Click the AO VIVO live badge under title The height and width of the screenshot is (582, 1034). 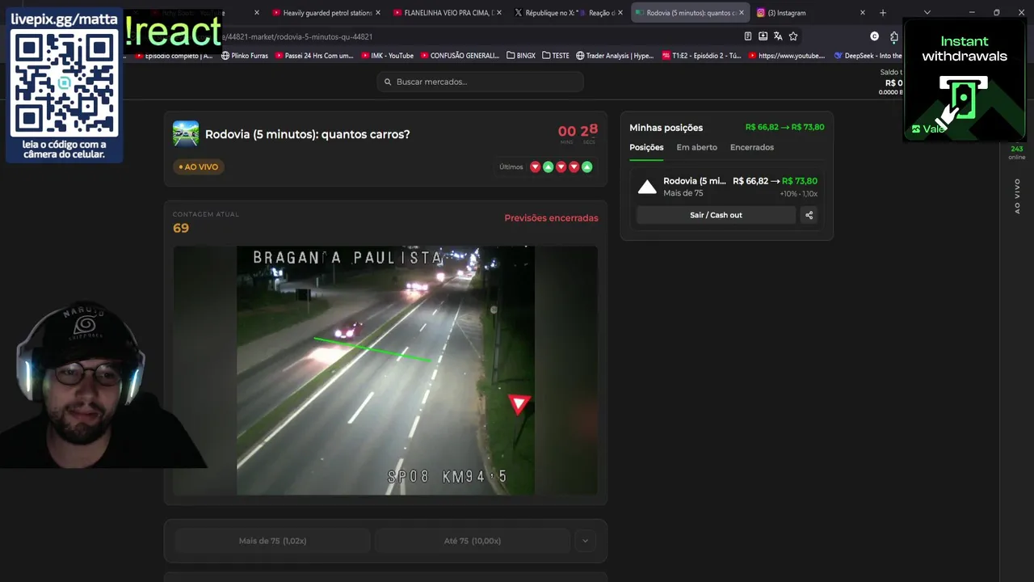click(x=199, y=167)
